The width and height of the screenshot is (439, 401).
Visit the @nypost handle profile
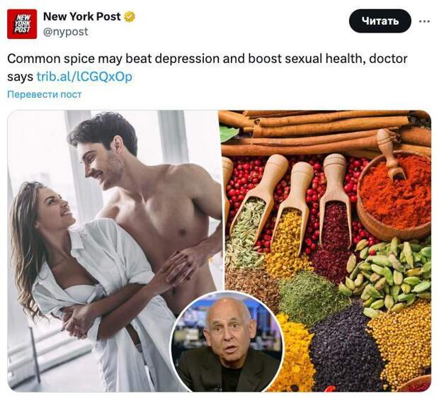[x=66, y=31]
